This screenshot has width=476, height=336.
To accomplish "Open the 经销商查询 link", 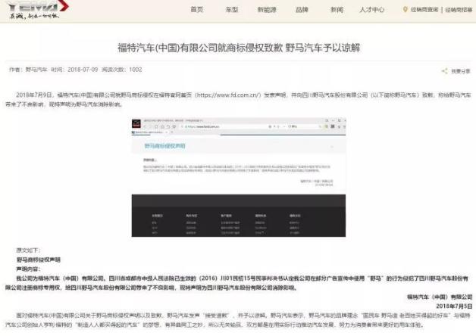I will [424, 10].
